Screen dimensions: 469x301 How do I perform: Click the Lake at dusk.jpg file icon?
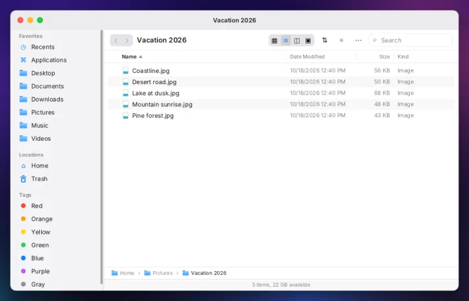coord(126,93)
